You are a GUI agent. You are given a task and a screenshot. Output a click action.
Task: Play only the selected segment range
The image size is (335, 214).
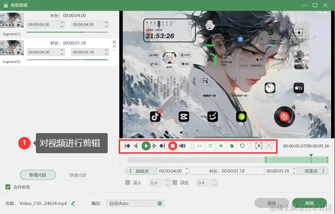tap(259, 146)
